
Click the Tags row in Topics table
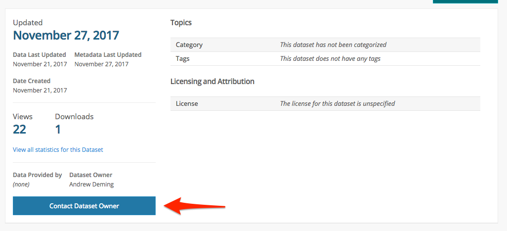[325, 59]
